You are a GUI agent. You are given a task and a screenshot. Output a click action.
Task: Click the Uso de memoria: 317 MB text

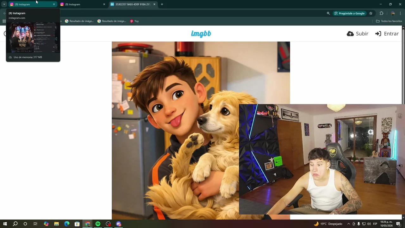[28, 57]
